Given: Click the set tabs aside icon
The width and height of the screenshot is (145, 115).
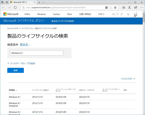Looking at the screenshot, I should pyautogui.click(x=7, y=2).
